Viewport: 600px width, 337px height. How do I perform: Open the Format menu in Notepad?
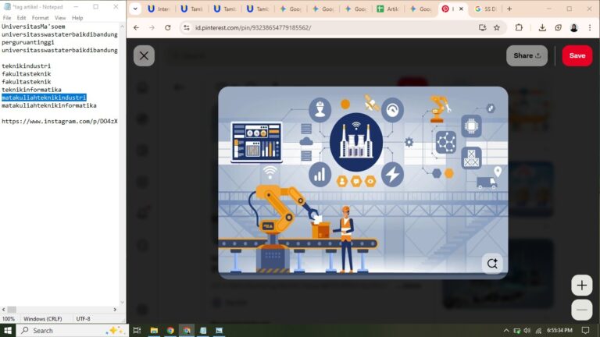(40, 17)
